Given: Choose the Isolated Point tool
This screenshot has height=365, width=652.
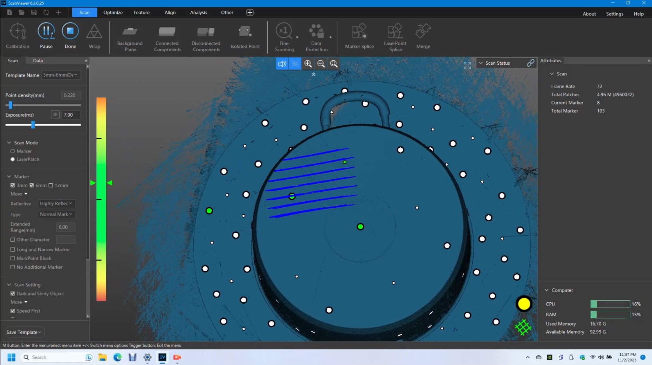Looking at the screenshot, I should [245, 37].
